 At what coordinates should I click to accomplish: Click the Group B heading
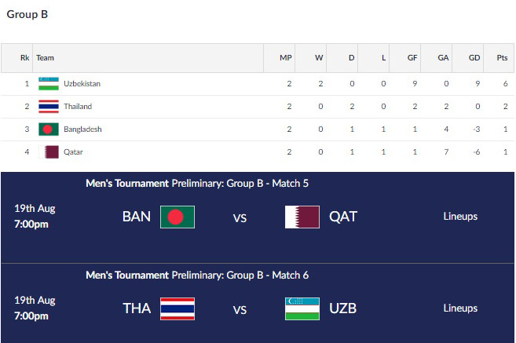(x=27, y=14)
